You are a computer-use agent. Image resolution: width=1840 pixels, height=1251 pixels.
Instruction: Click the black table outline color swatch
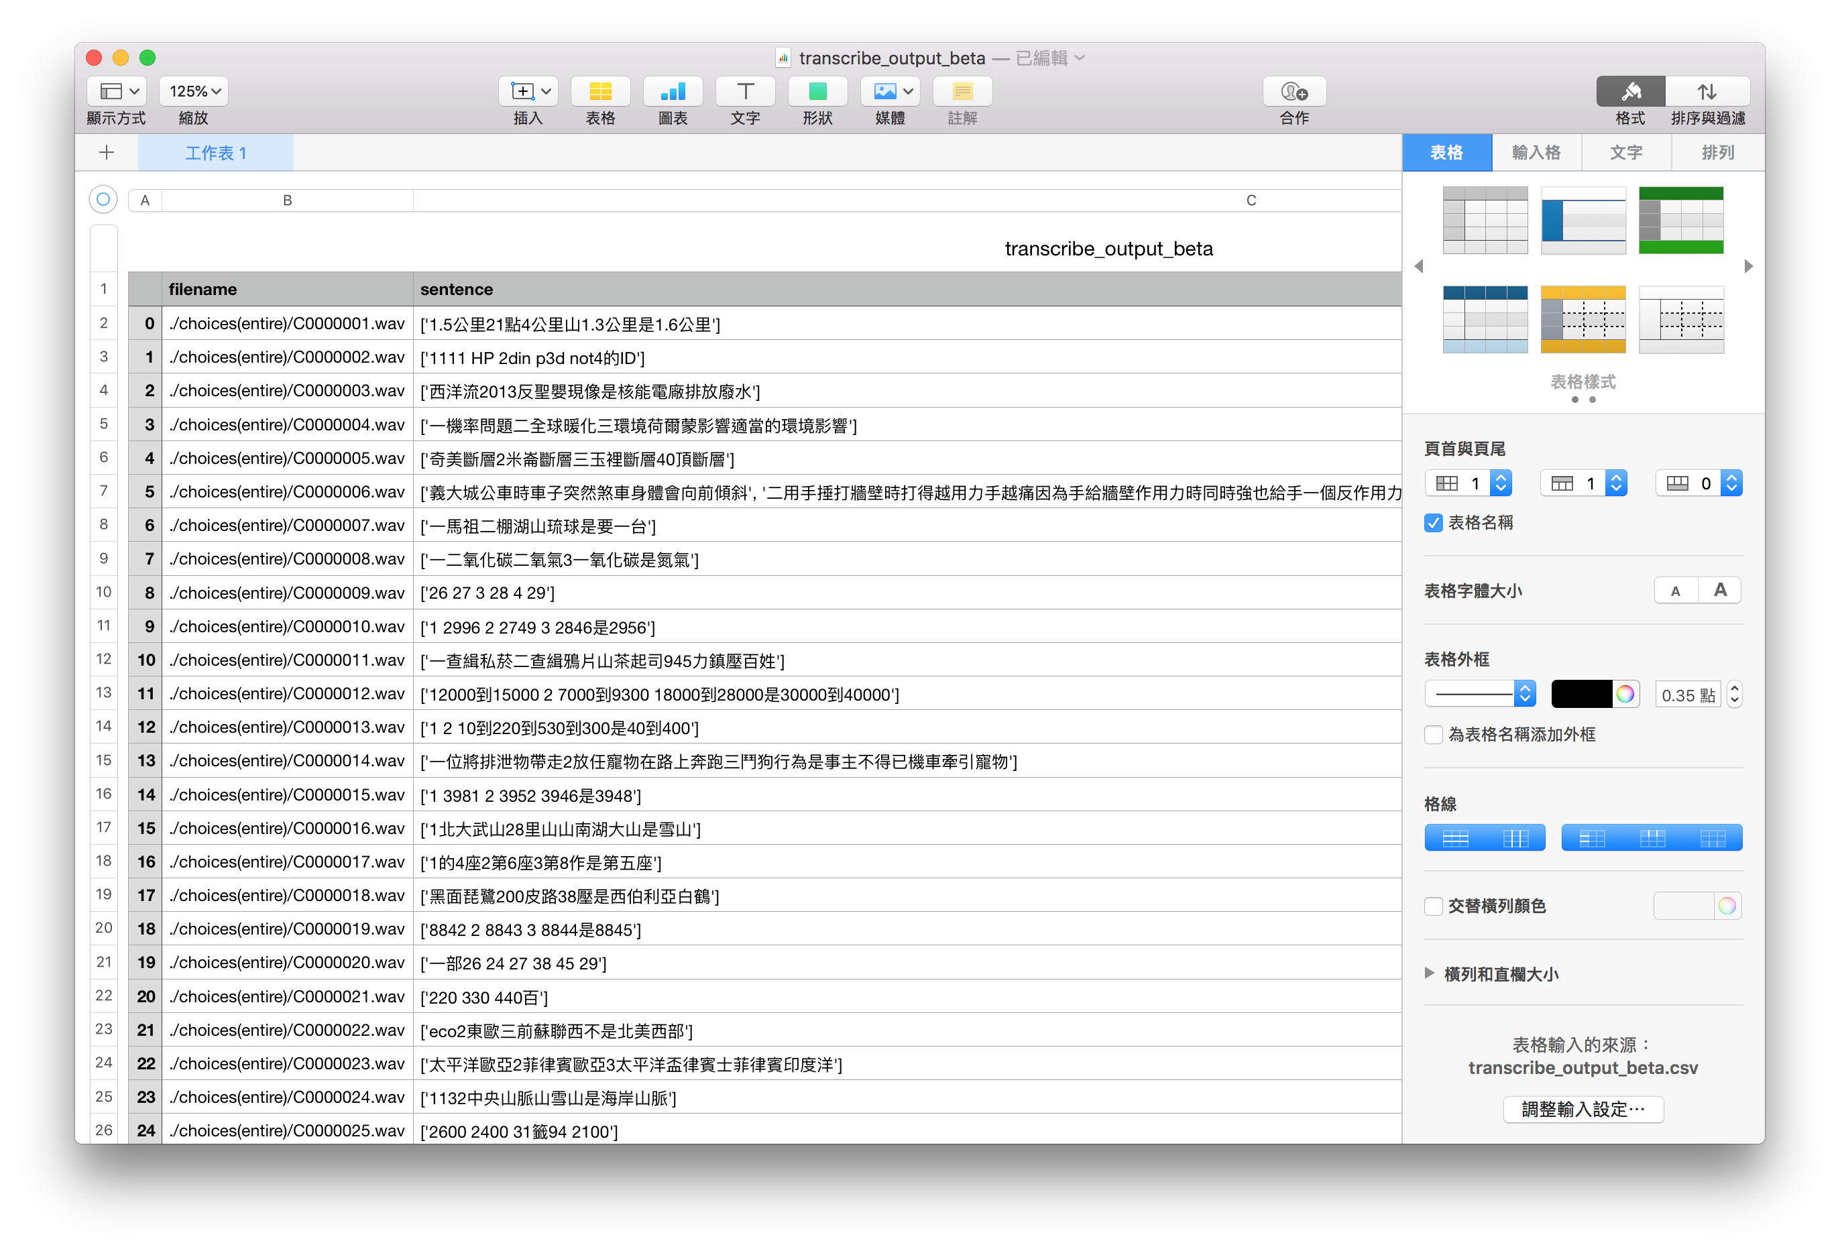tap(1581, 695)
